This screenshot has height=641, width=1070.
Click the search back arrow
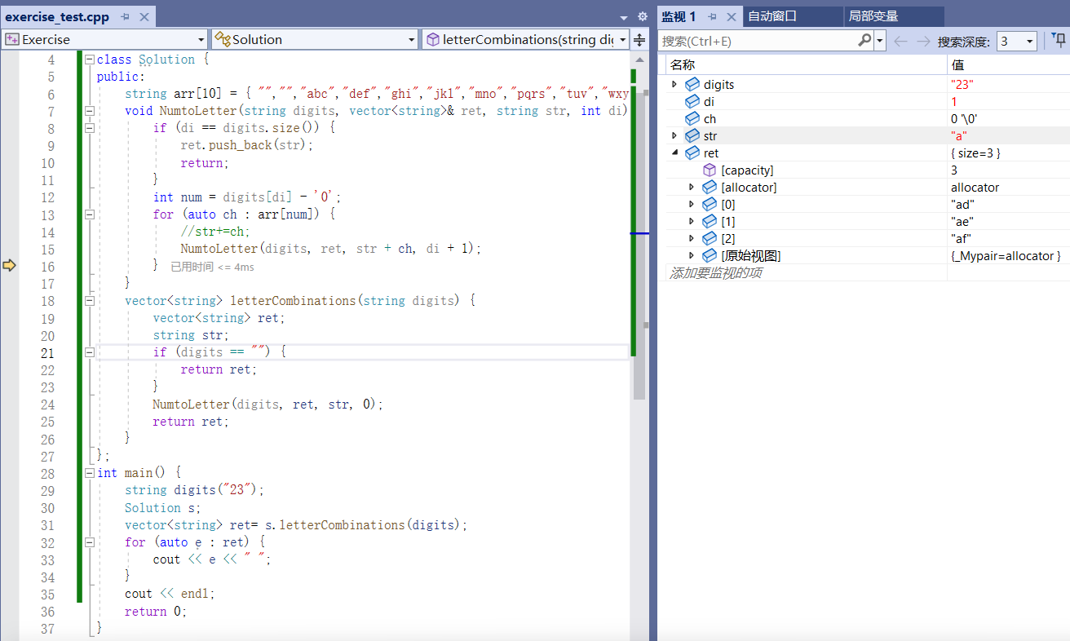(900, 41)
